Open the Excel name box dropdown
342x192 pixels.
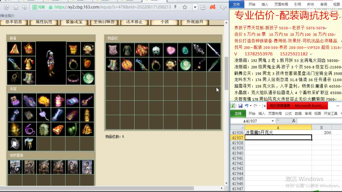[273, 121]
